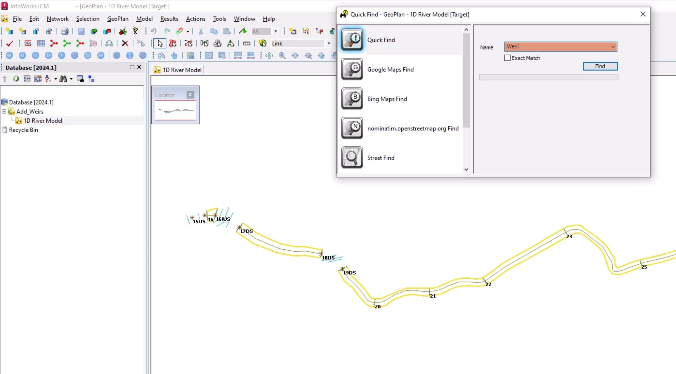The height and width of the screenshot is (374, 676).
Task: Click the ruler measure tool icon
Action: pos(246,43)
